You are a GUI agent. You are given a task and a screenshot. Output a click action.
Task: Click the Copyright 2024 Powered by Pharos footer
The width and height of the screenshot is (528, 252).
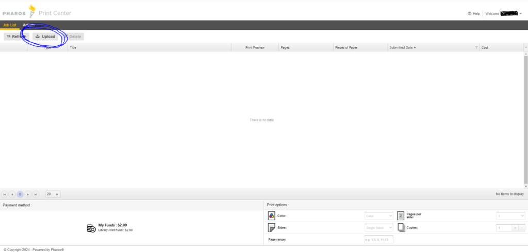[x=34, y=249]
